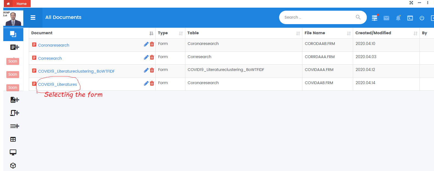
Task: Edit the Coronaresearch document with pencil icon
Action: 146,44
